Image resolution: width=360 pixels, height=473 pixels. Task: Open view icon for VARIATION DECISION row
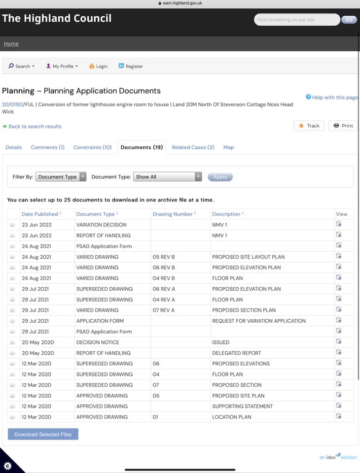tap(339, 224)
